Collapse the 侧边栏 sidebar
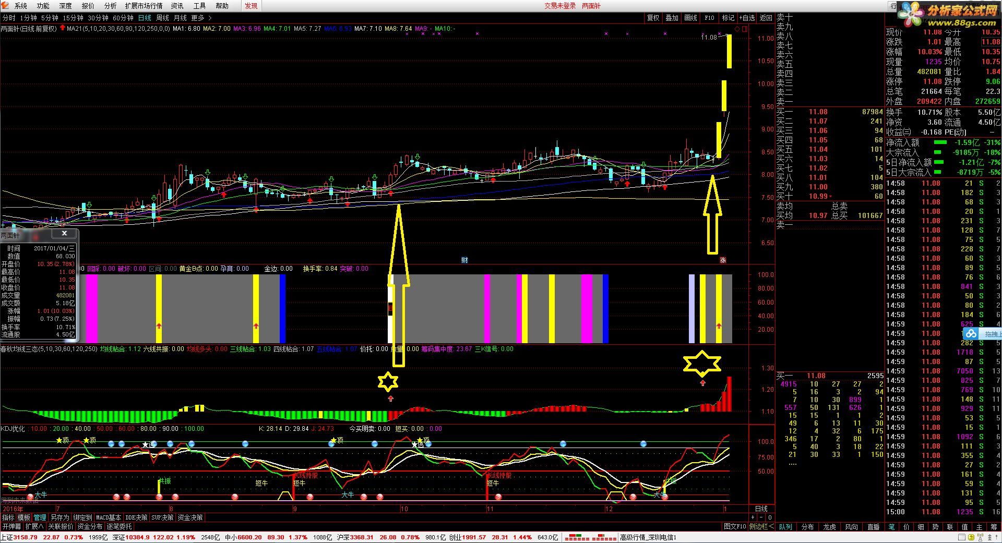 pyautogui.click(x=761, y=526)
